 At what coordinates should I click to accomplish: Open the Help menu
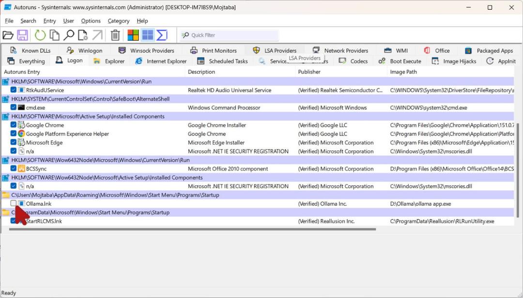(142, 21)
